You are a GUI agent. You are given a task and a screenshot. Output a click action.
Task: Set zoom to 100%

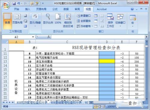point(58,19)
